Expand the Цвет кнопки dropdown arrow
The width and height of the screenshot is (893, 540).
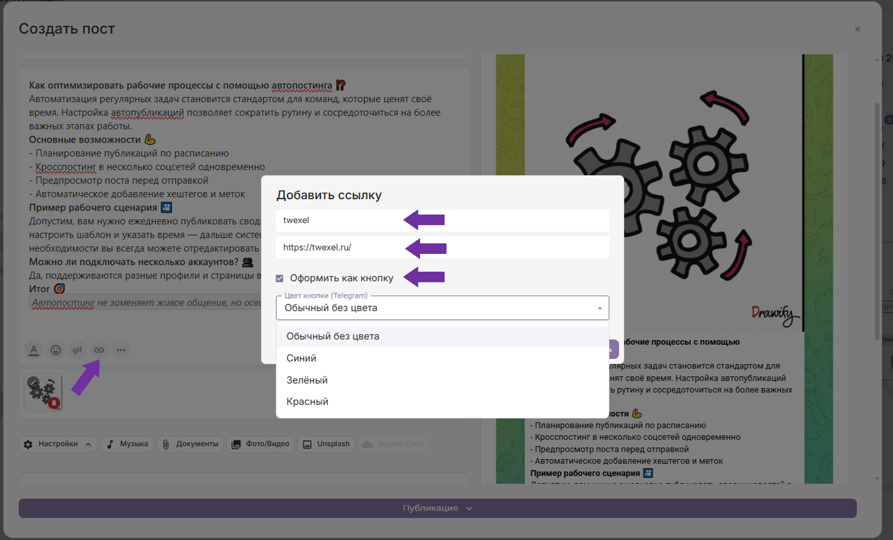pyautogui.click(x=599, y=308)
